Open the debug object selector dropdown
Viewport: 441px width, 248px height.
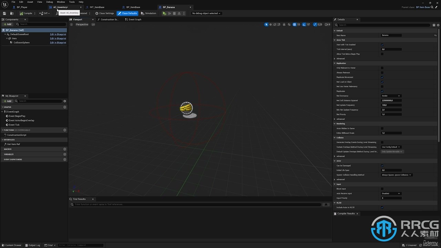pyautogui.click(x=206, y=13)
